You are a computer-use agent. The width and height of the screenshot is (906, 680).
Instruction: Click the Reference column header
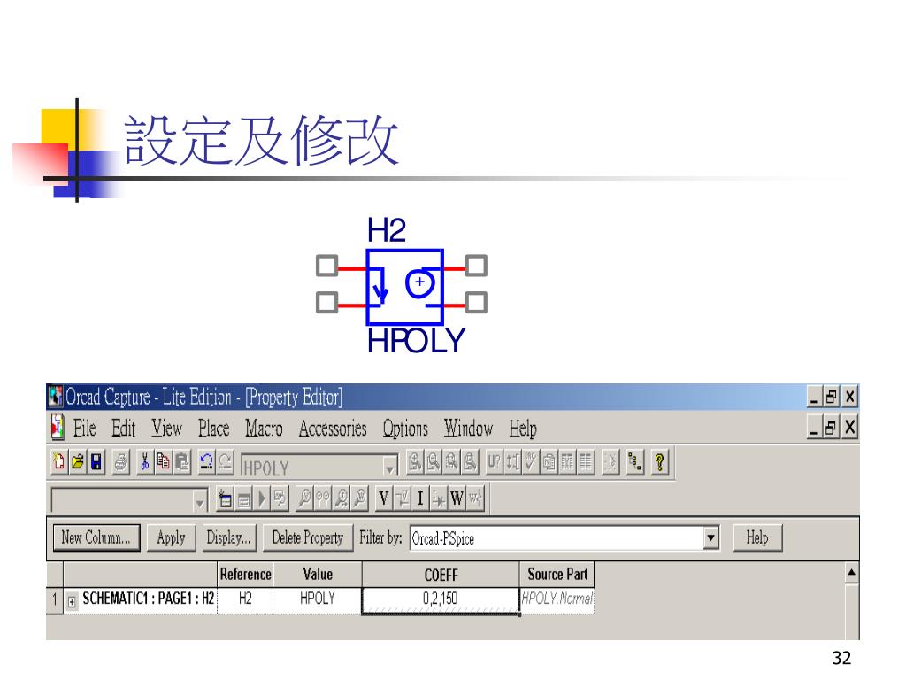click(x=245, y=574)
